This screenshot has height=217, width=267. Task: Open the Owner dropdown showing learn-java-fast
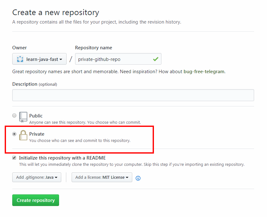[39, 59]
